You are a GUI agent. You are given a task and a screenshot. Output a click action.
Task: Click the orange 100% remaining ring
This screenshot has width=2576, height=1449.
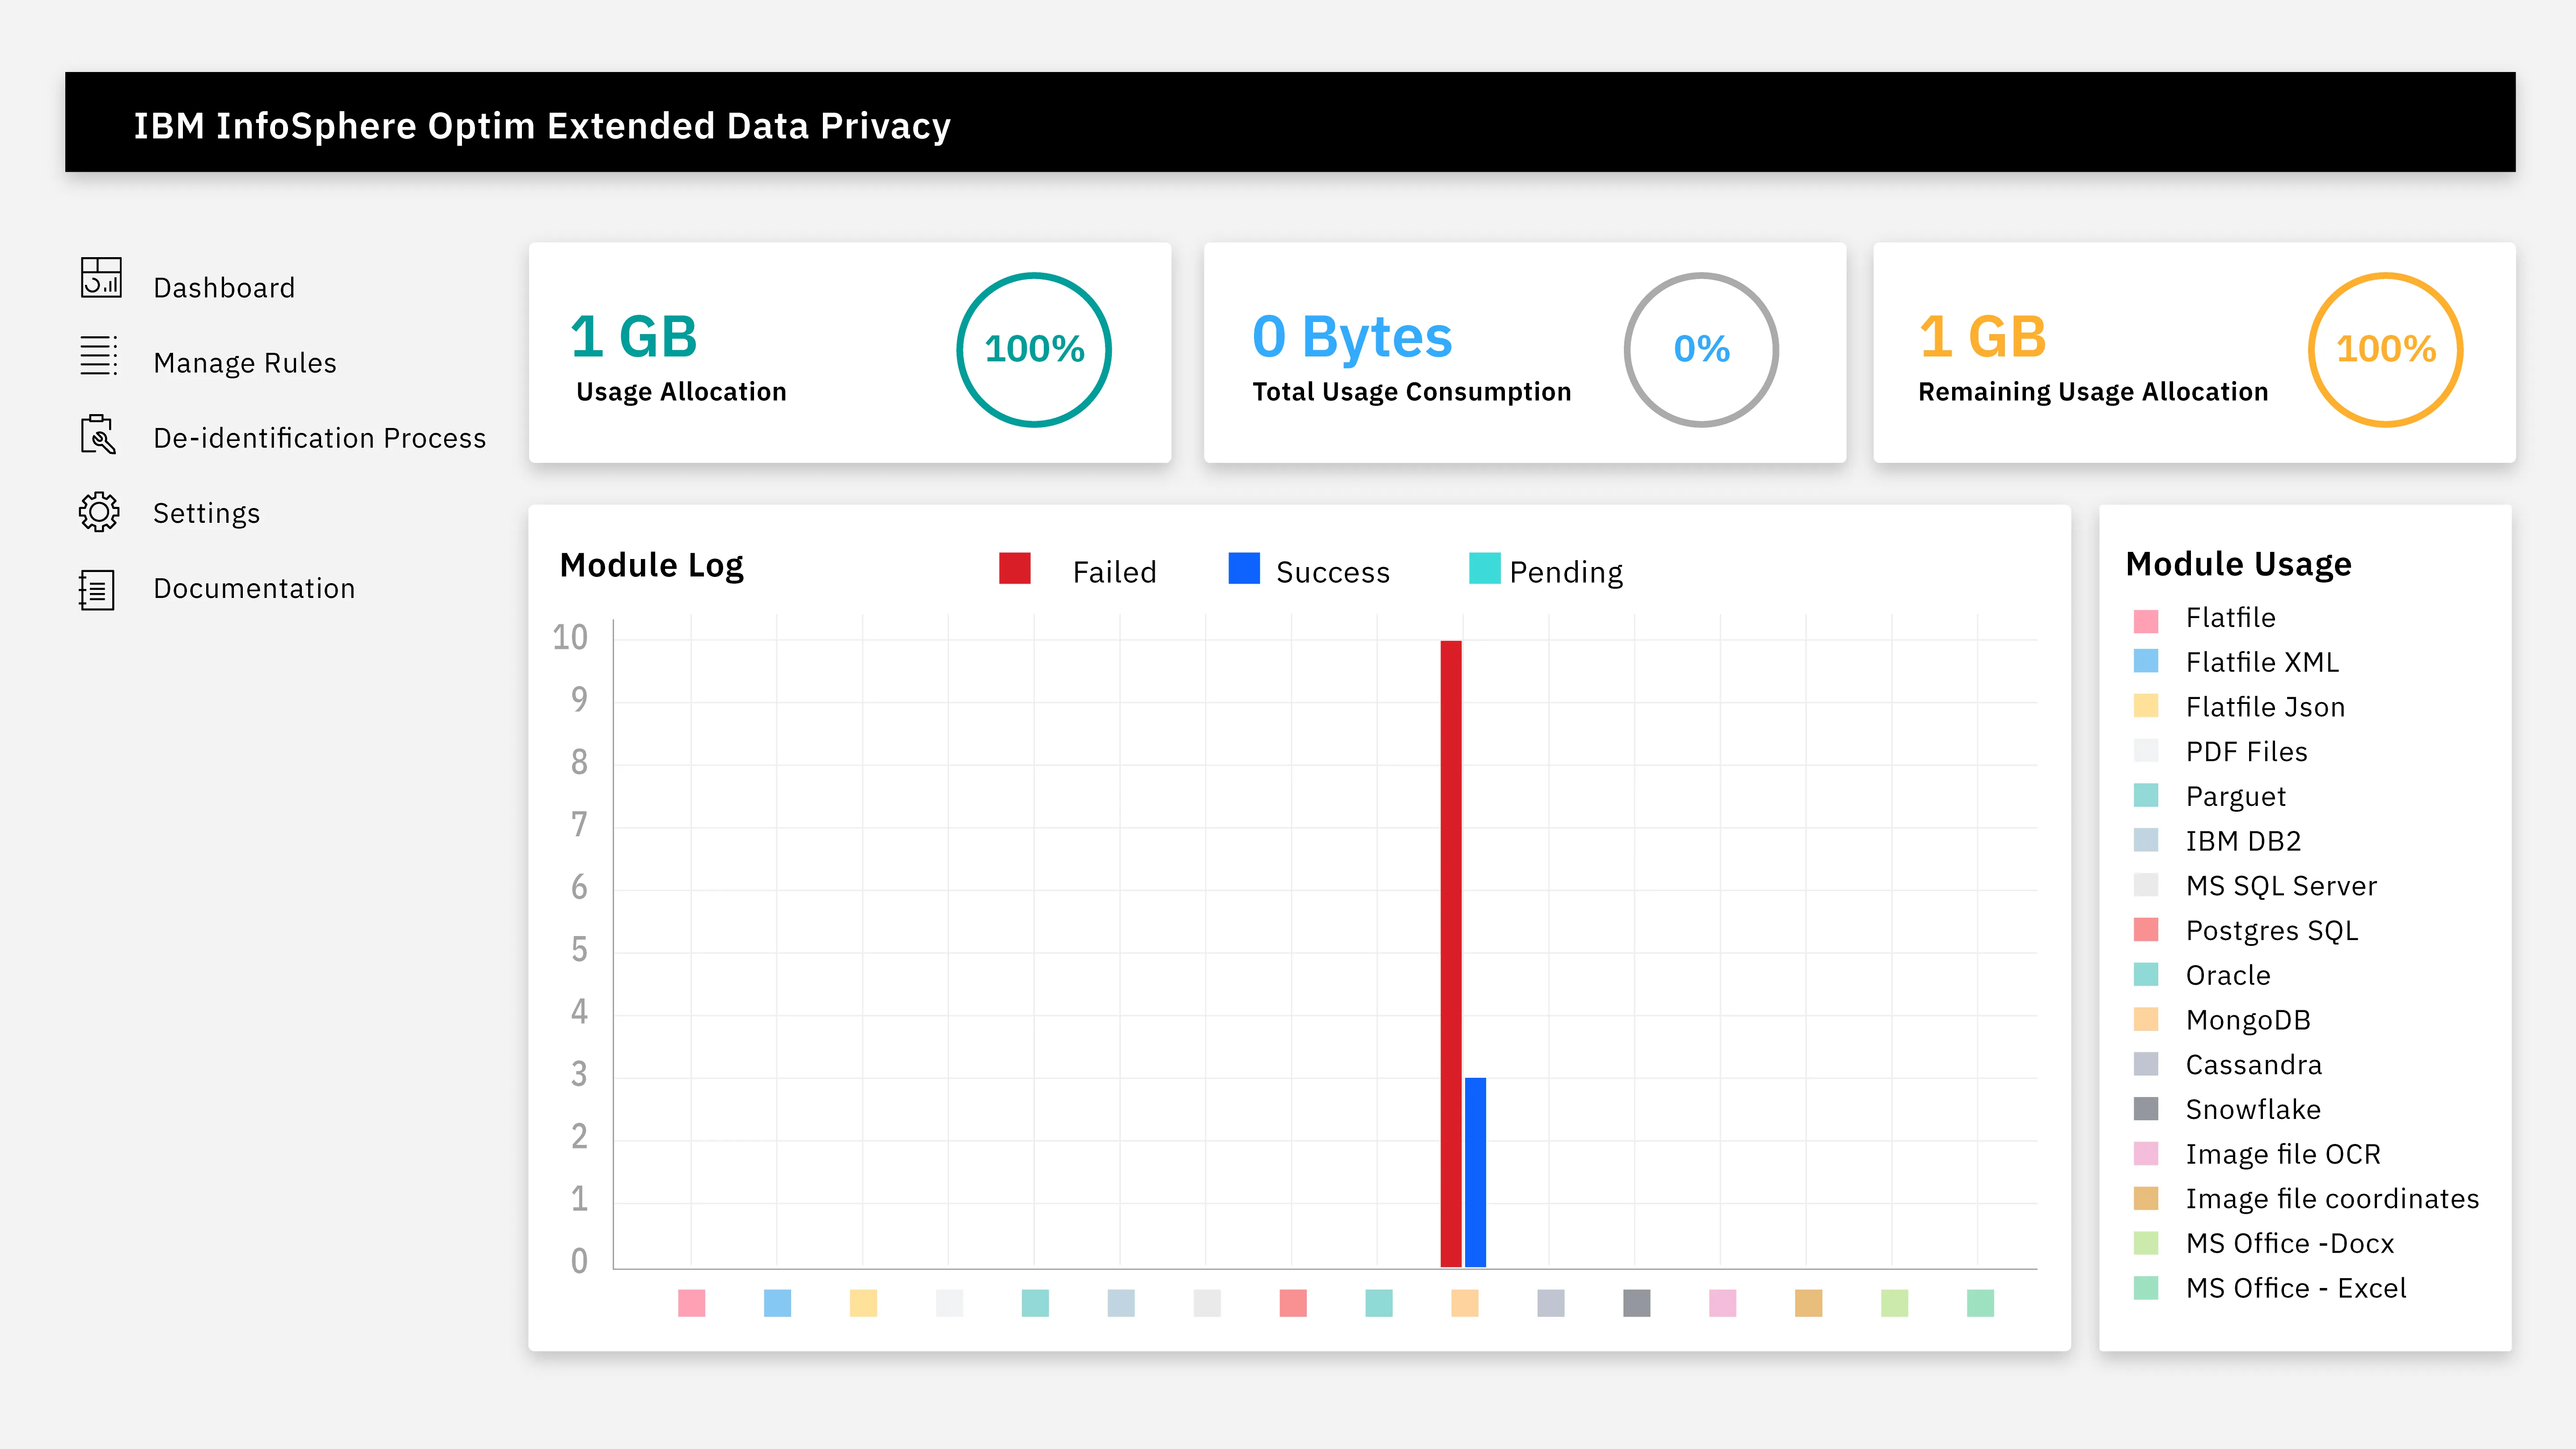point(2386,350)
